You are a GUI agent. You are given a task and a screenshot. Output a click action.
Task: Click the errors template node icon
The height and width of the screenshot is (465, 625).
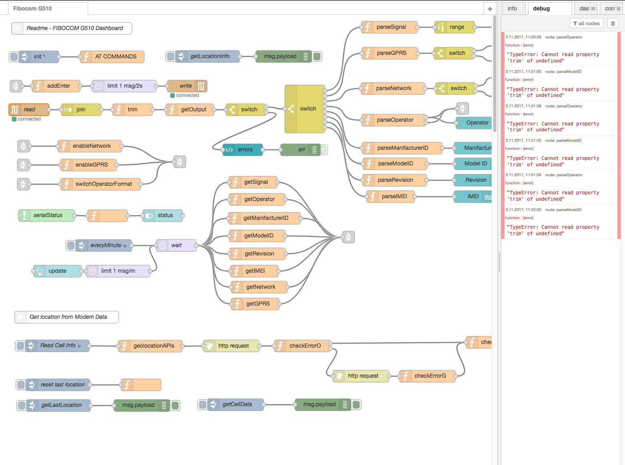click(x=229, y=150)
